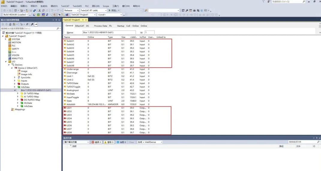Viewport: 321px width, 171px height.
Task: Click the Save All icon in main toolbar
Action: (x=34, y=10)
